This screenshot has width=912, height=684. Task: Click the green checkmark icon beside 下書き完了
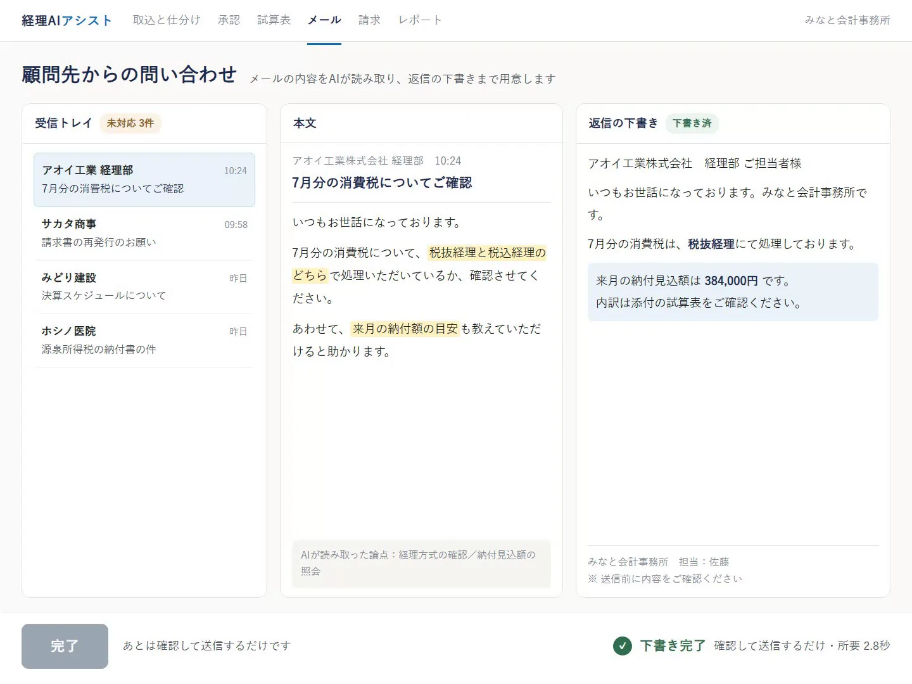[622, 646]
